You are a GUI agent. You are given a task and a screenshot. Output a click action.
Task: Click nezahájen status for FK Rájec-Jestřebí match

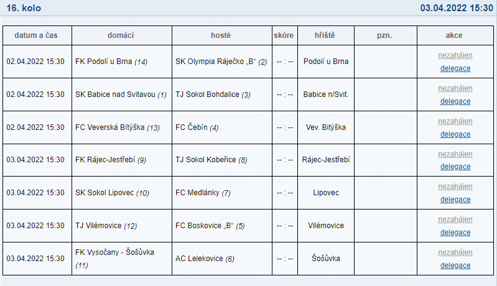point(455,154)
